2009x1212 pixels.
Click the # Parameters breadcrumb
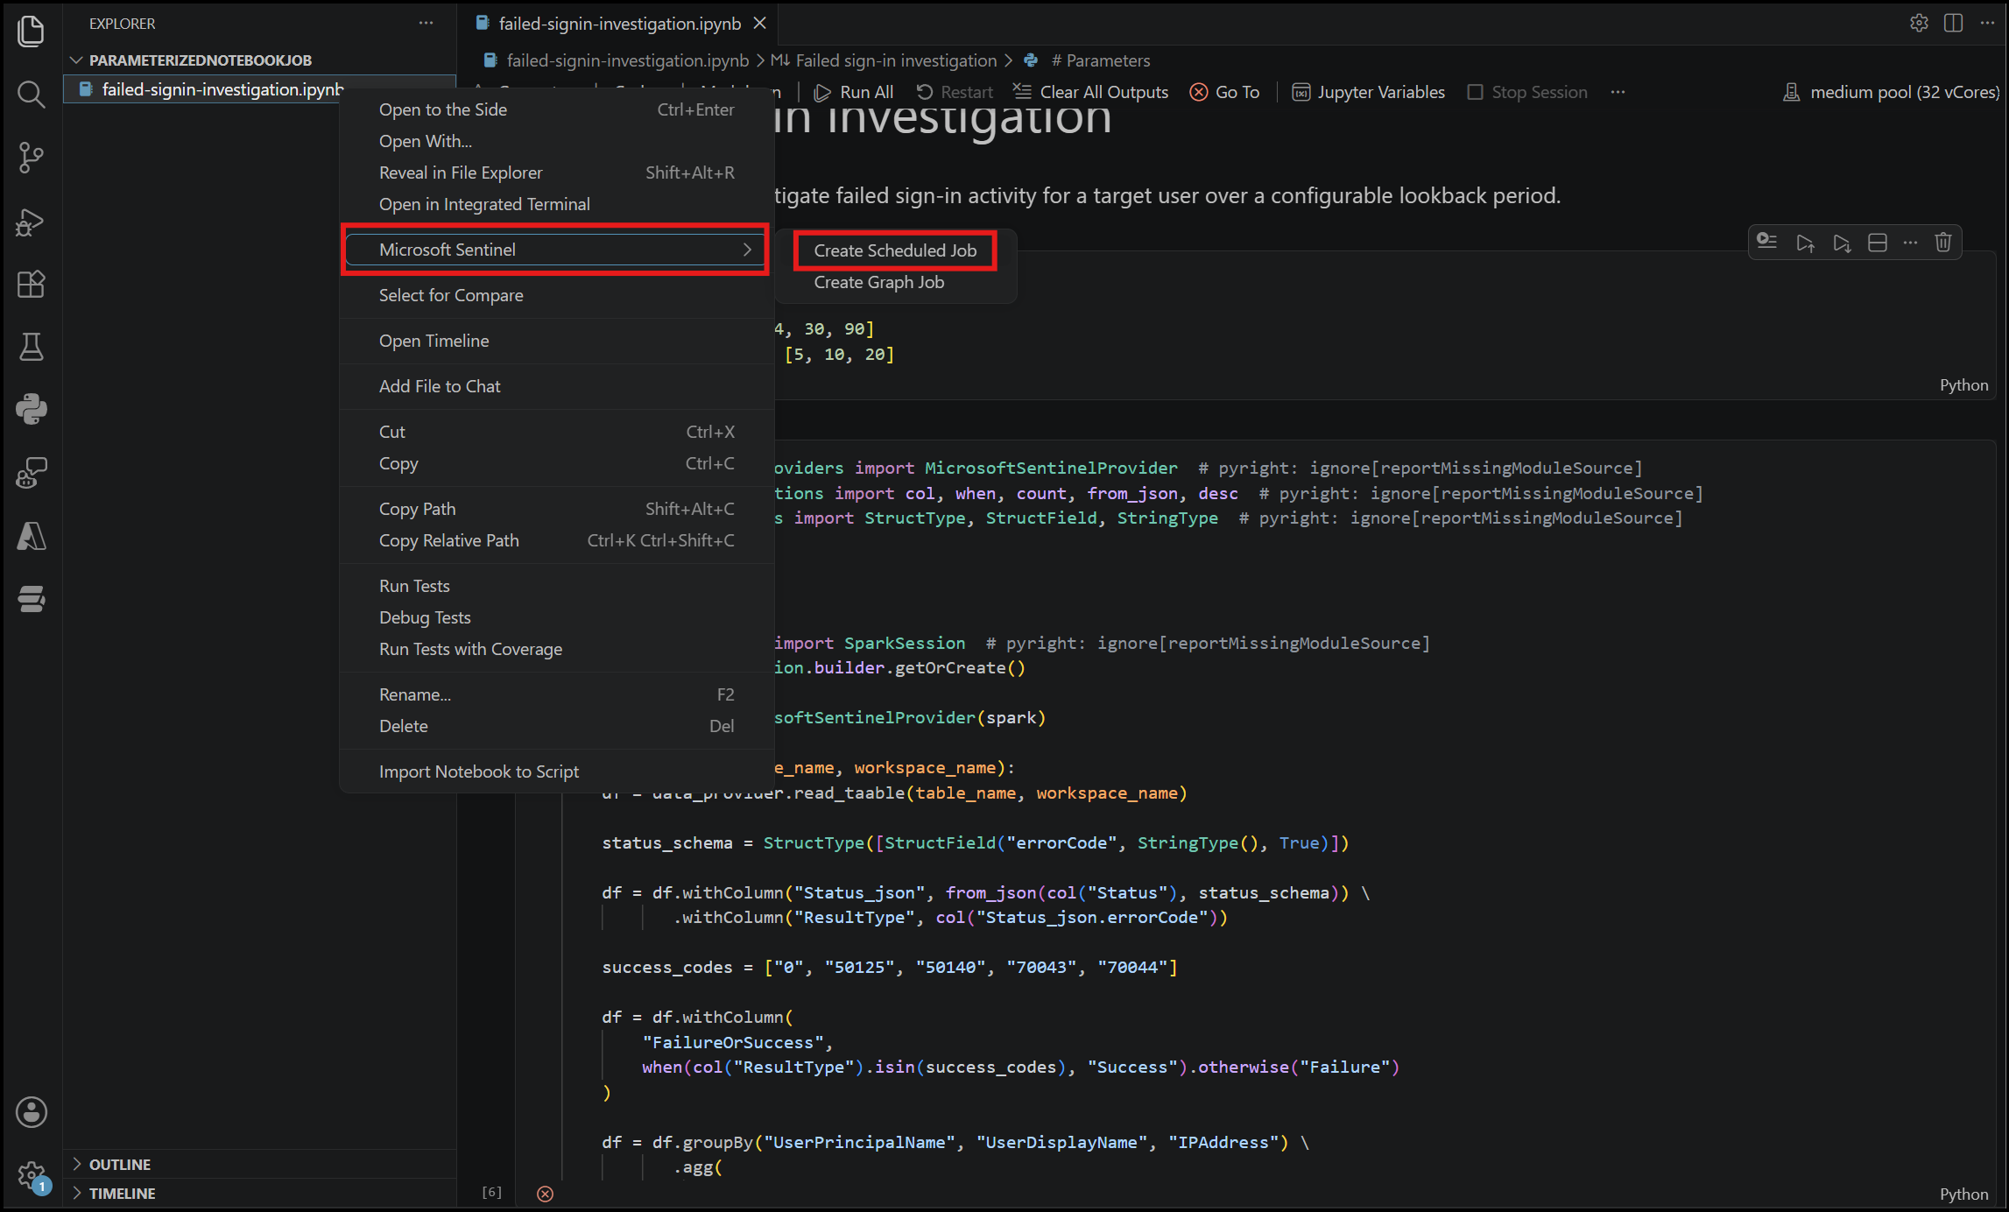pyautogui.click(x=1101, y=60)
